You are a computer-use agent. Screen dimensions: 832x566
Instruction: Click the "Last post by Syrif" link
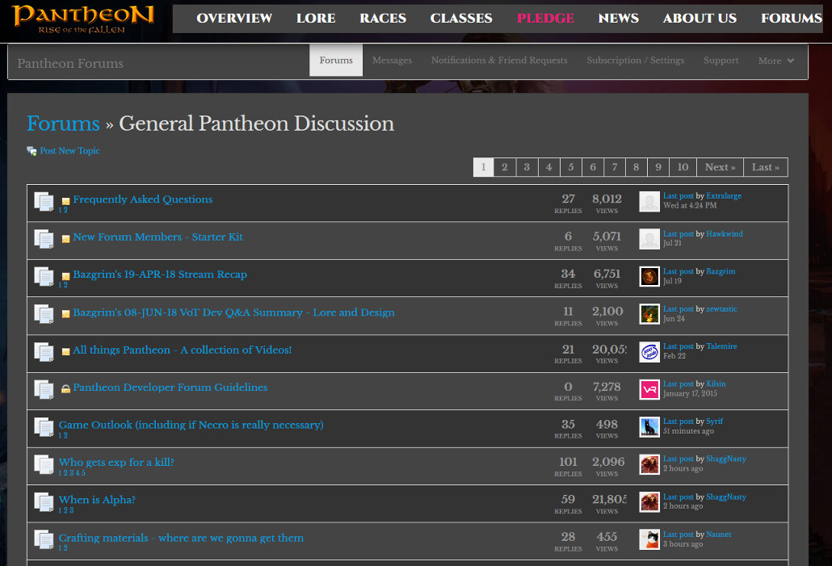pos(679,421)
